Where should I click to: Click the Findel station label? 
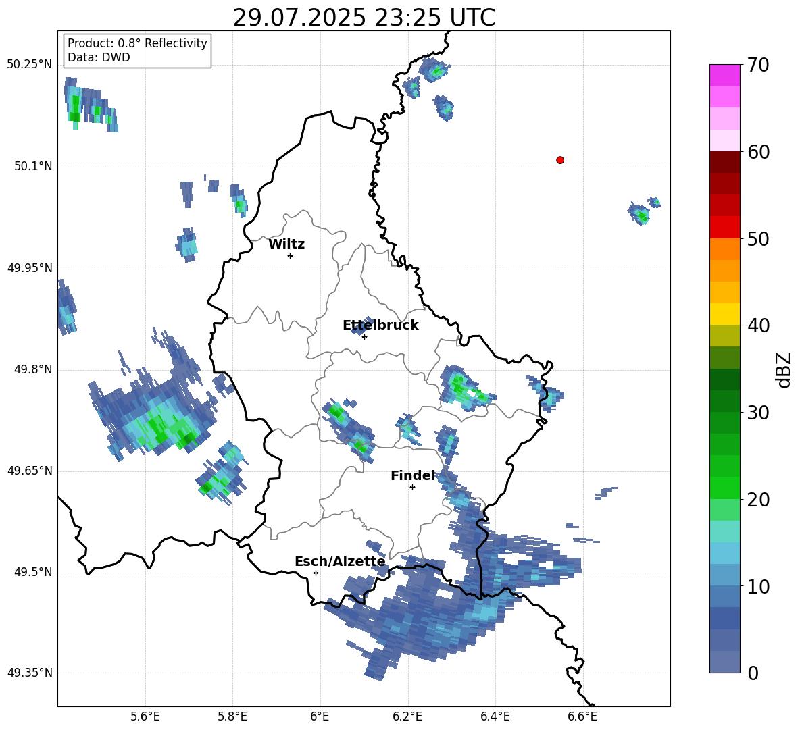coord(413,475)
